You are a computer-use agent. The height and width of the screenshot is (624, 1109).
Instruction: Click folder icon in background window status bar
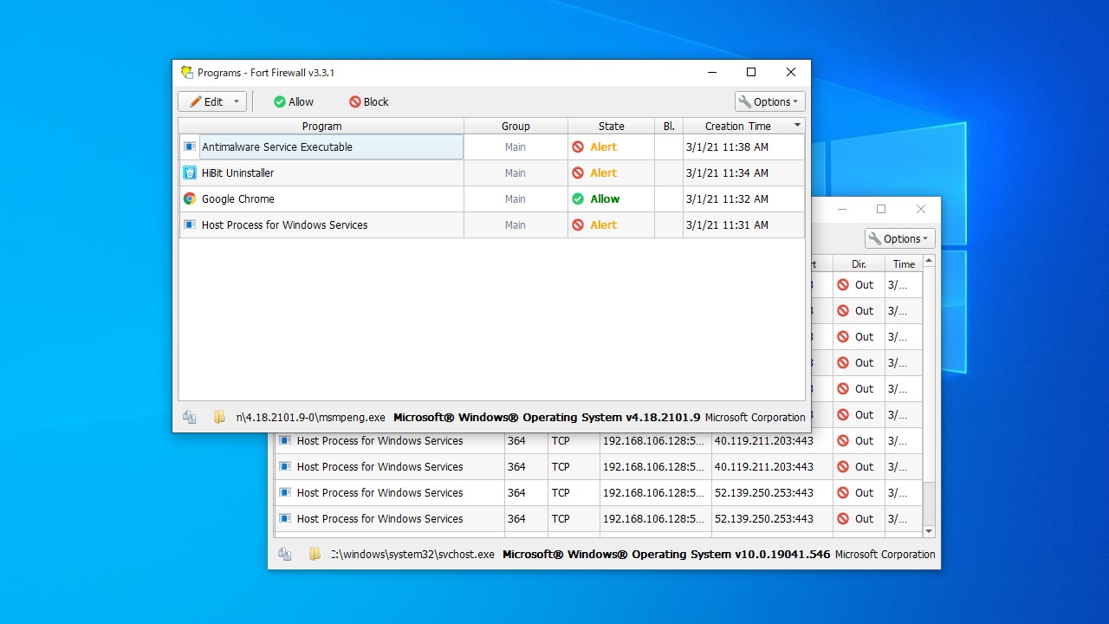pyautogui.click(x=315, y=554)
